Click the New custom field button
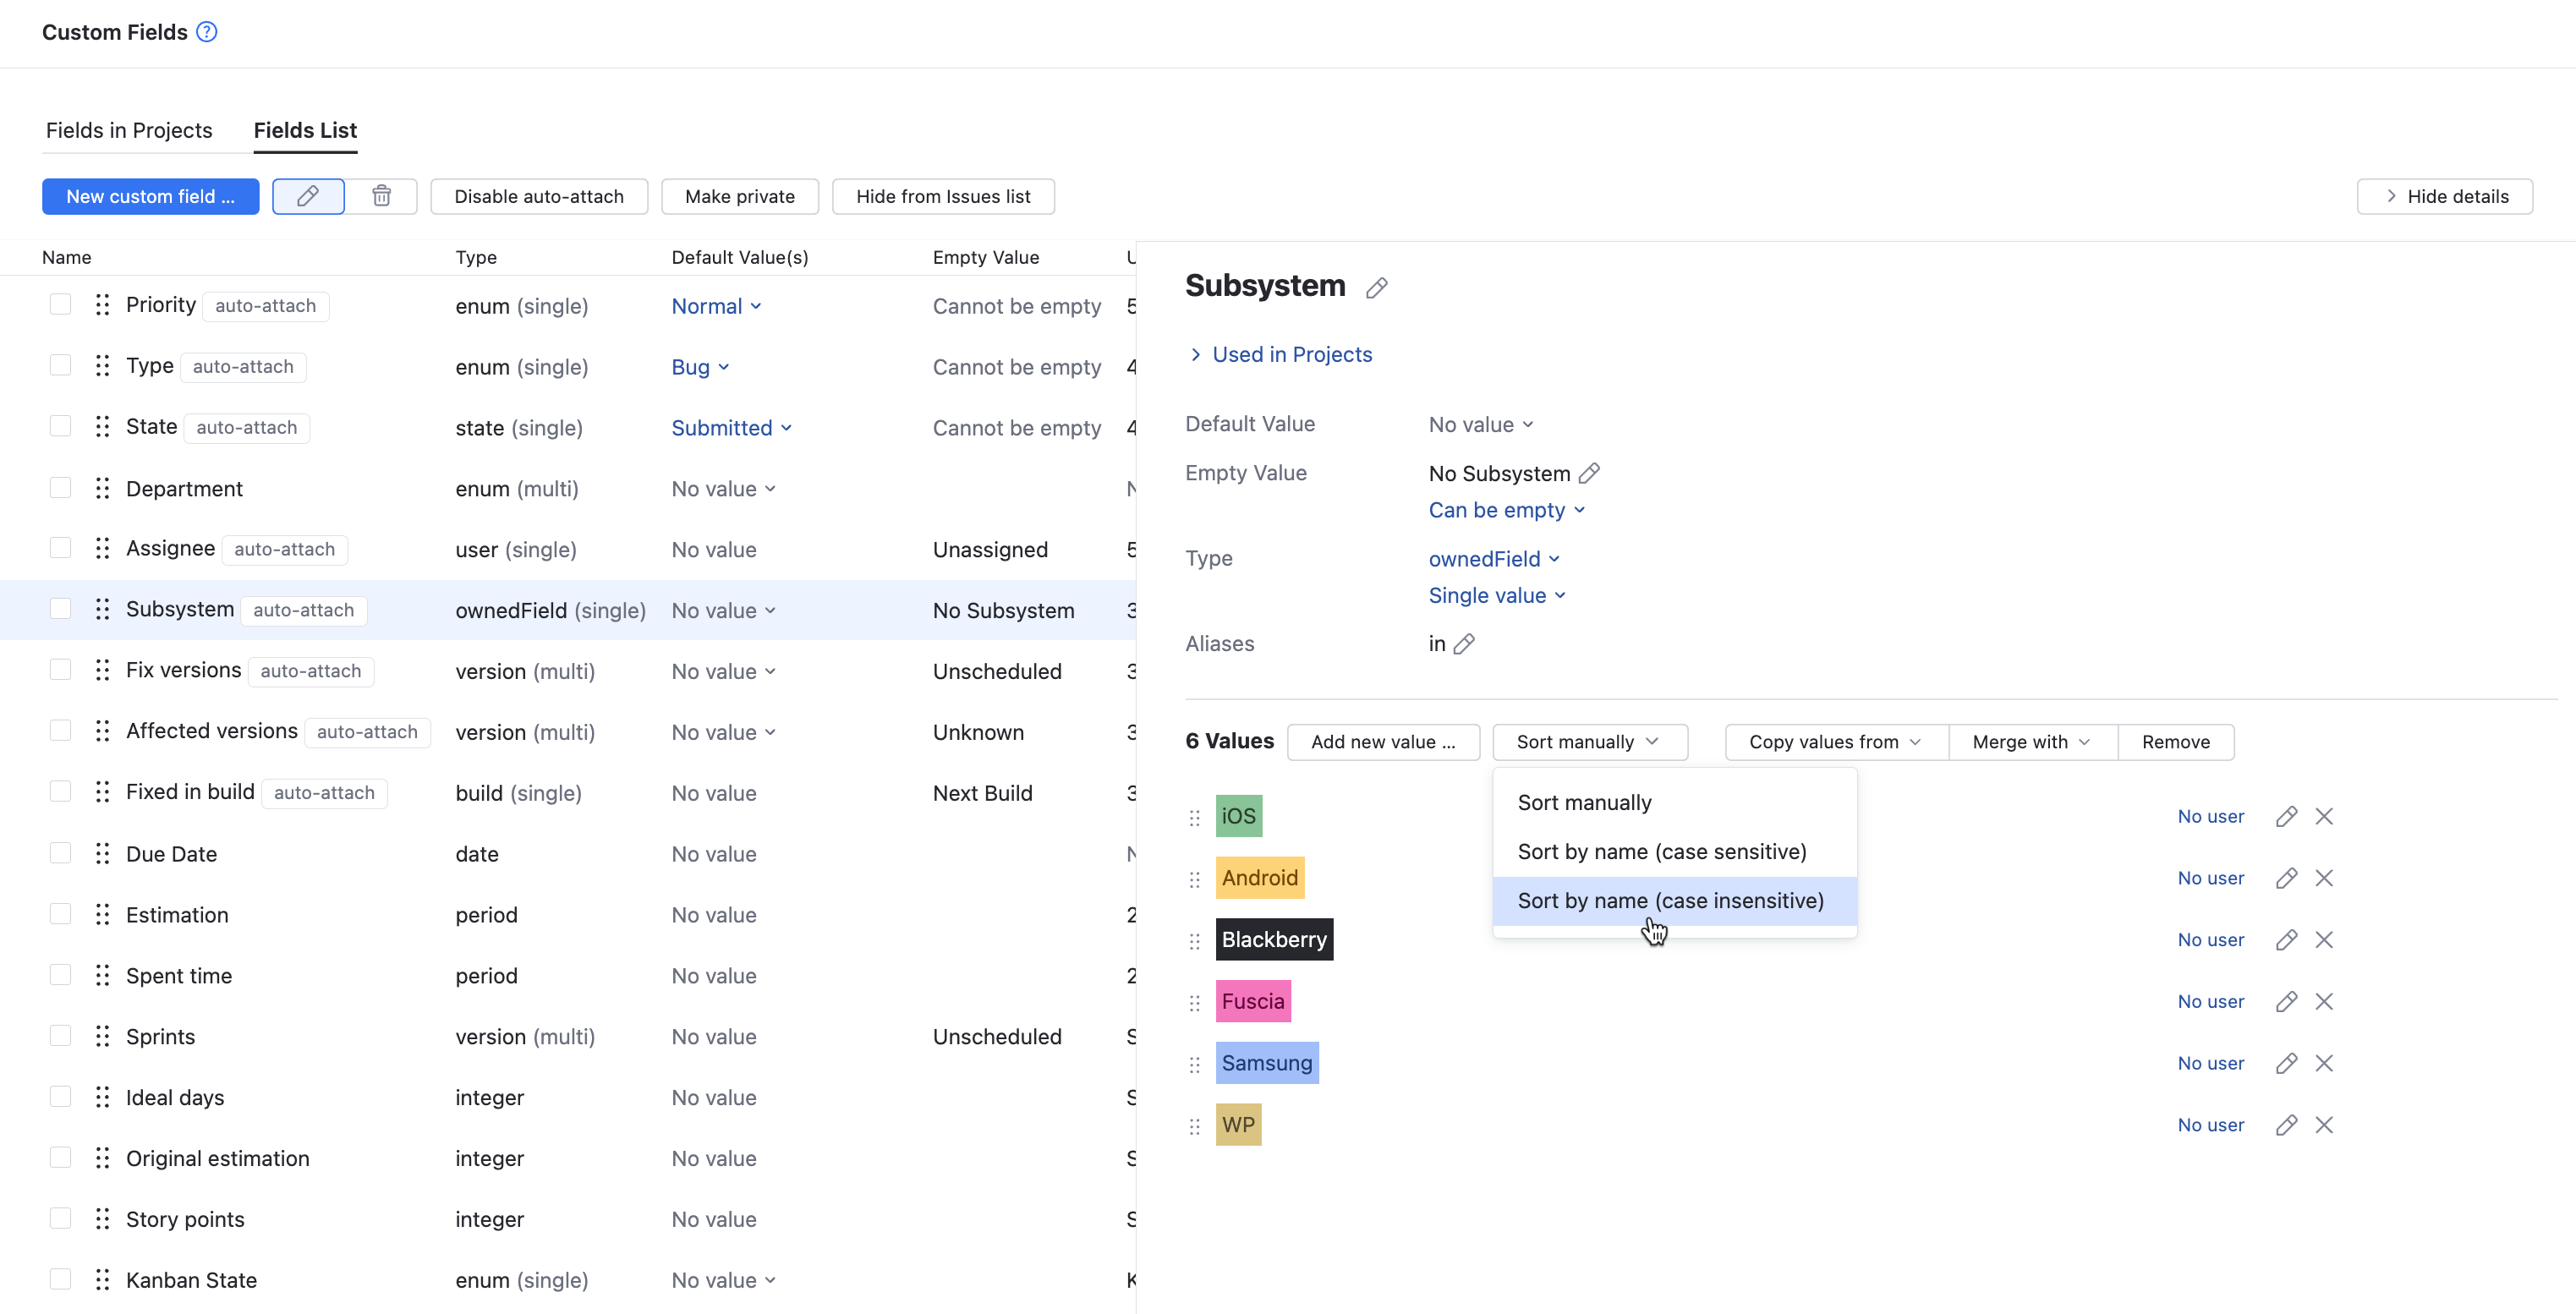 click(x=150, y=196)
